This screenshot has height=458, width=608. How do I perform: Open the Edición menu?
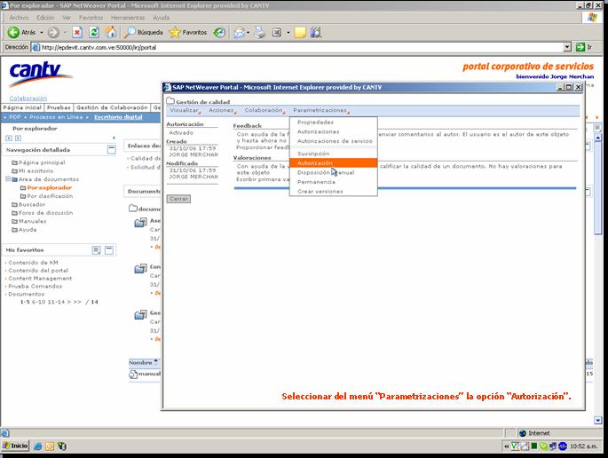click(x=45, y=18)
